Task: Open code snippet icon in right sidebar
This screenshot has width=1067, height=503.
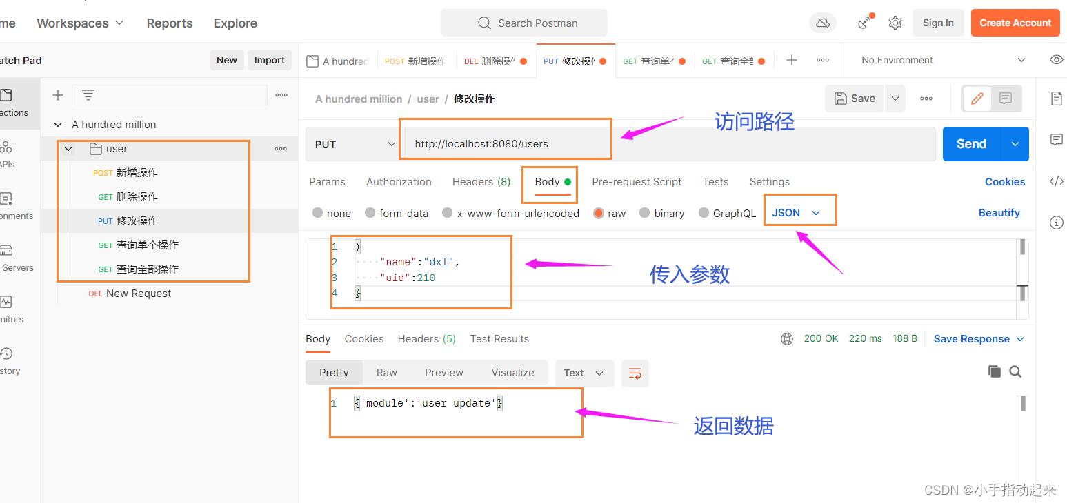Action: click(x=1056, y=181)
